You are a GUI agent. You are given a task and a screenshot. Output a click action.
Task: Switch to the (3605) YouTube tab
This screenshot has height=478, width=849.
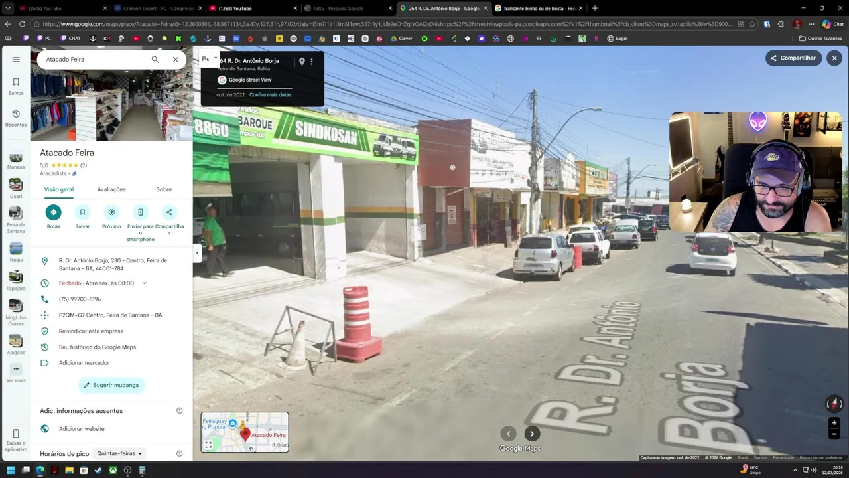tap(63, 8)
